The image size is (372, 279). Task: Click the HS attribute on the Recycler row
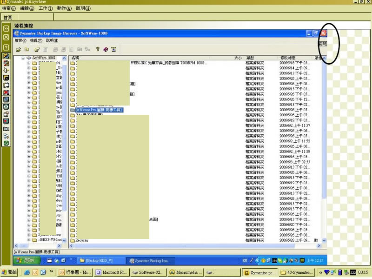click(316, 240)
